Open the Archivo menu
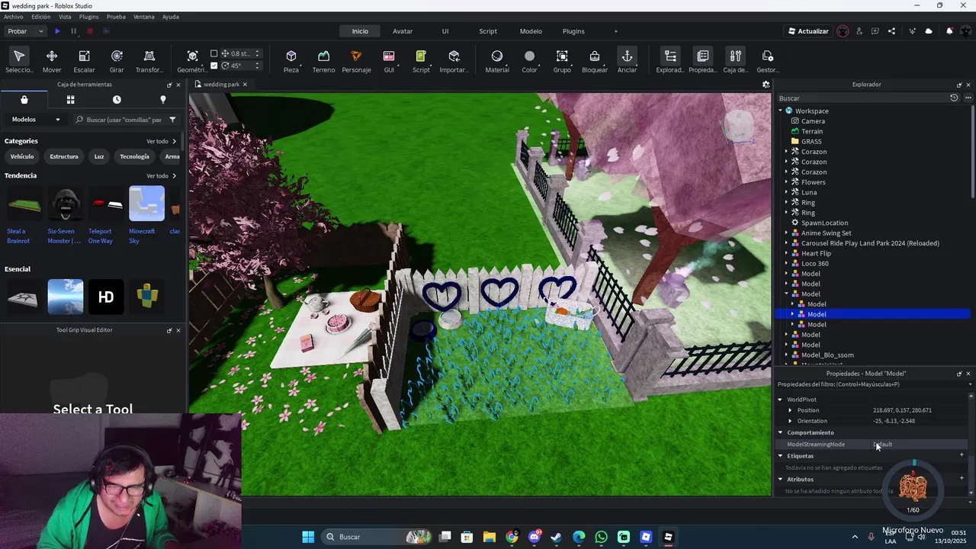 tap(14, 17)
